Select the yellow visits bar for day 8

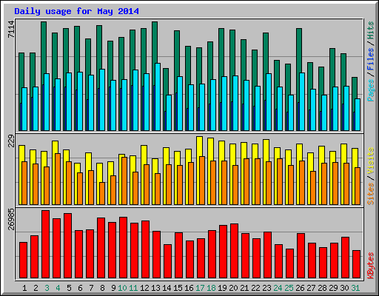coord(100,172)
